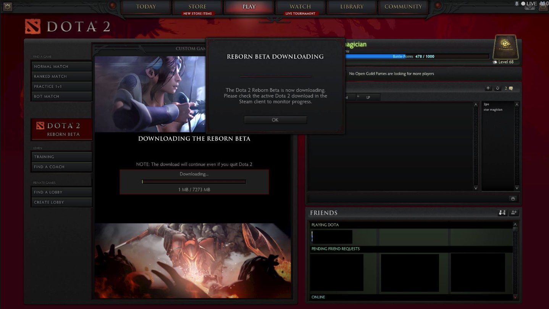Select '2pe' in the chat member list

pyautogui.click(x=486, y=104)
